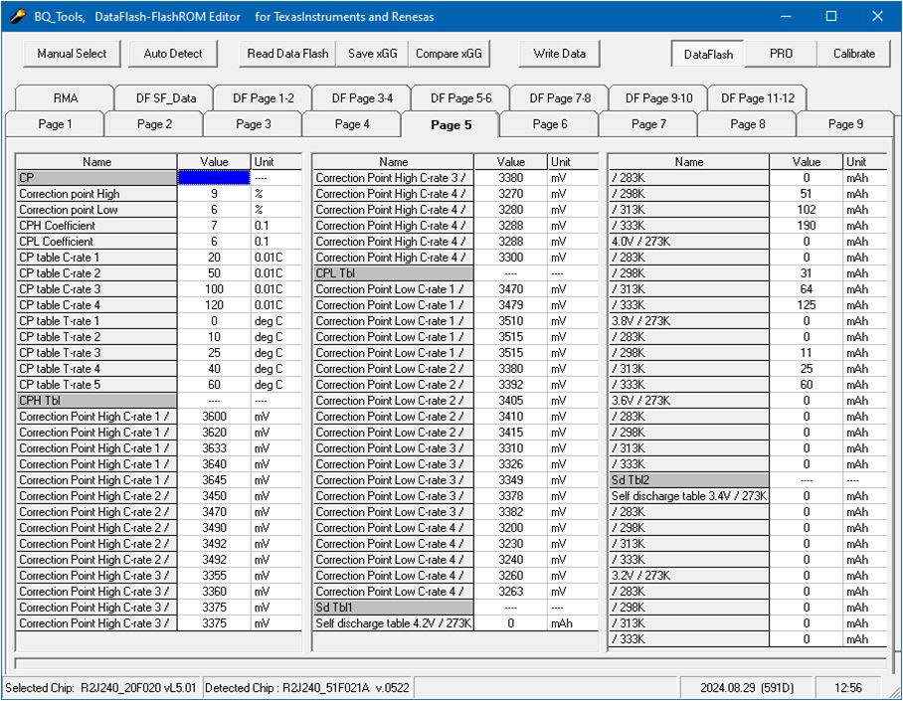The width and height of the screenshot is (903, 701).
Task: Switch to Page 9 tab
Action: tap(845, 124)
